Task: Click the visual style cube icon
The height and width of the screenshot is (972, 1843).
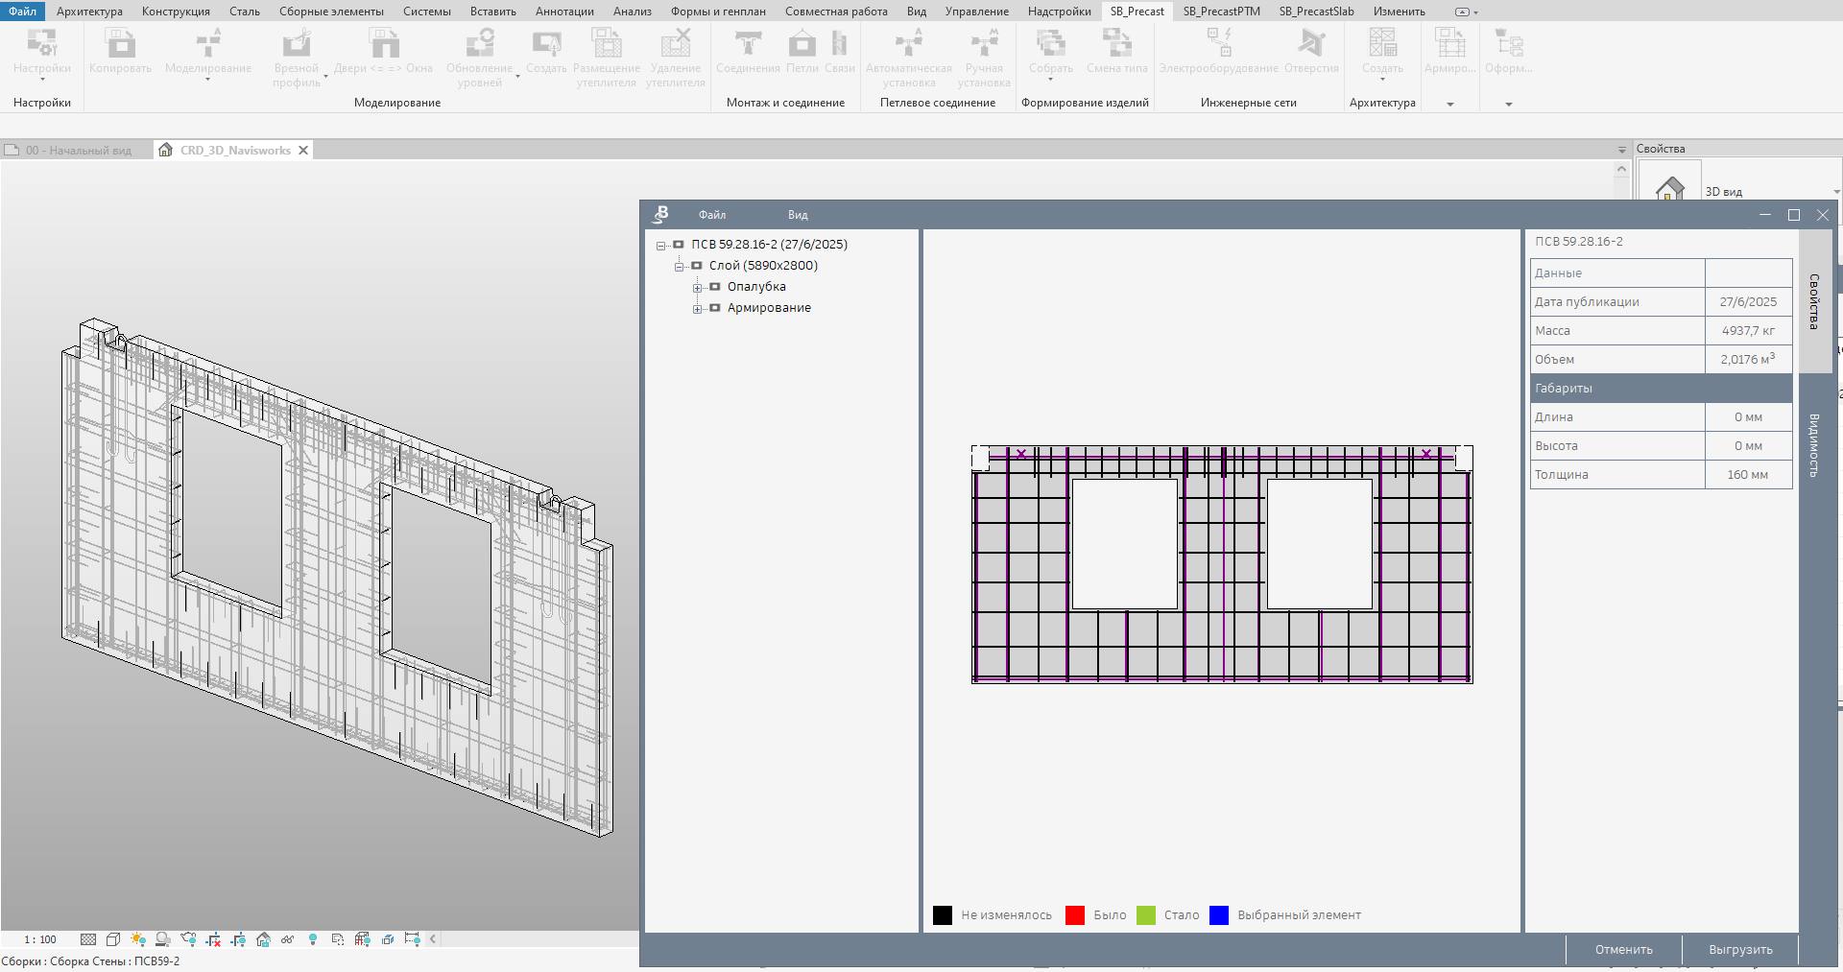Action: click(x=113, y=939)
